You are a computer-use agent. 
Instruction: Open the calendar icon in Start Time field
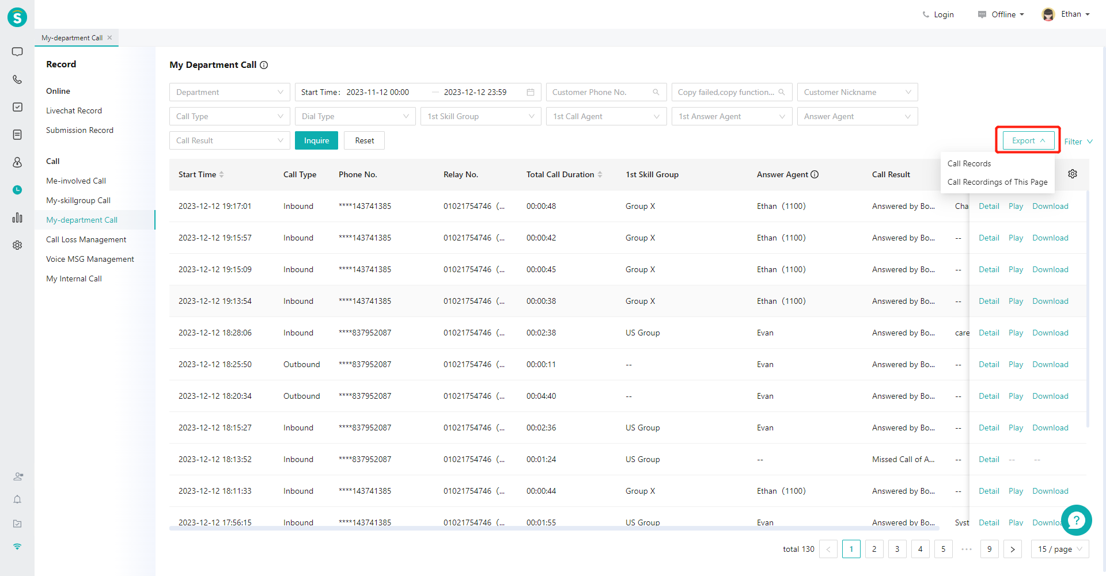pos(531,92)
